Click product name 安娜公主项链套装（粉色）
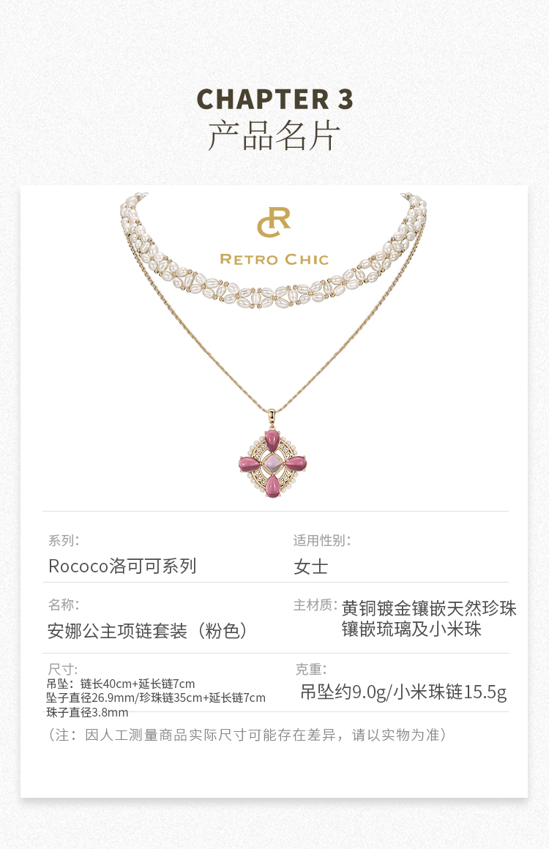 147,631
